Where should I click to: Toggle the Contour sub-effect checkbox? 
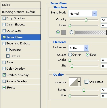[8, 50]
